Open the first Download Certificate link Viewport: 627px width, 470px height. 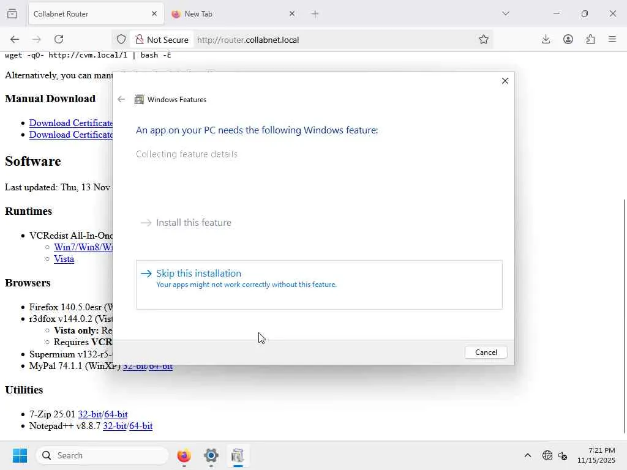[x=71, y=122]
